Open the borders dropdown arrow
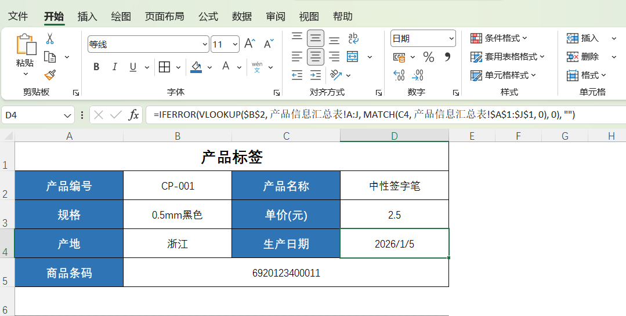The image size is (626, 316). click(178, 67)
